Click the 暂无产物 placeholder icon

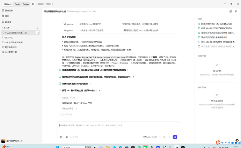pyautogui.click(x=217, y=65)
